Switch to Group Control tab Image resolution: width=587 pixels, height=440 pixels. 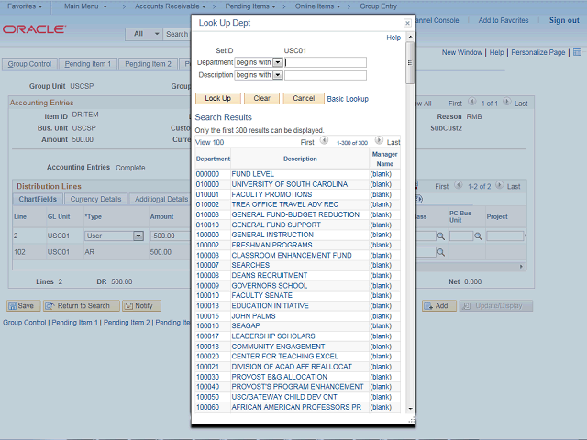[29, 64]
